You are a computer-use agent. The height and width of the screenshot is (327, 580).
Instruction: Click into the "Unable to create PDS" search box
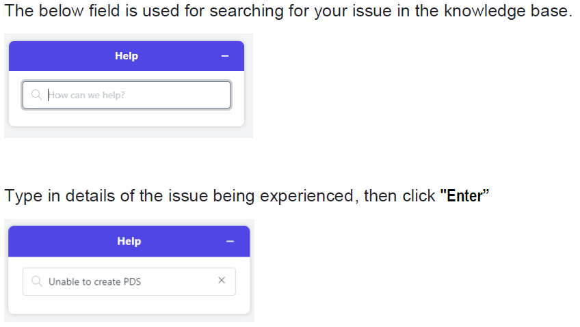[x=129, y=282]
